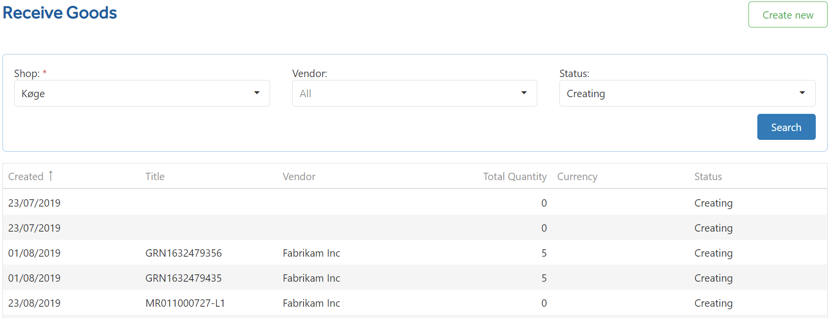This screenshot has height=318, width=831.
Task: Click Fabrikam Inc in the GRN1632479435 row
Action: tap(311, 278)
